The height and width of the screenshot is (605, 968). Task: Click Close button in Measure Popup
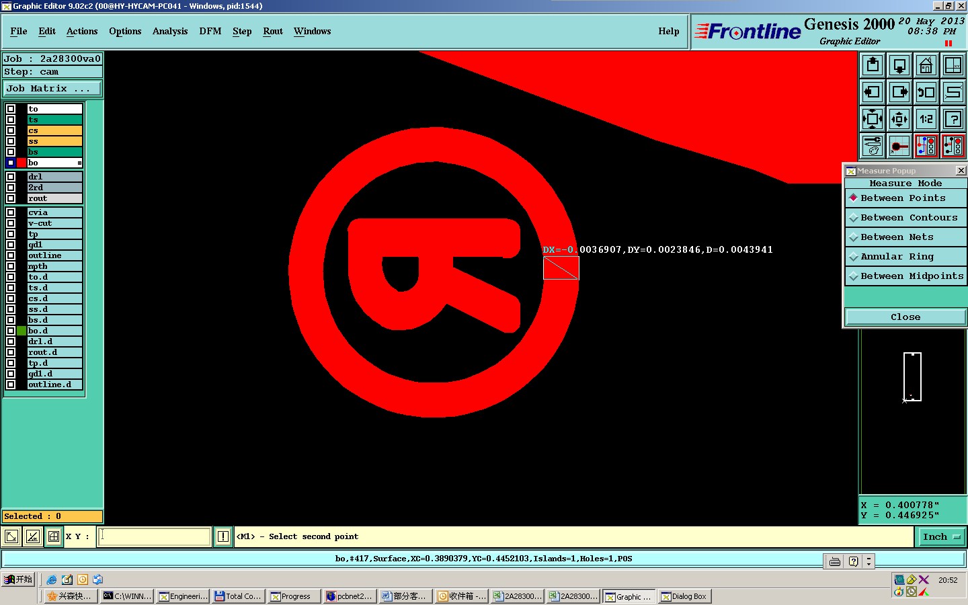905,317
